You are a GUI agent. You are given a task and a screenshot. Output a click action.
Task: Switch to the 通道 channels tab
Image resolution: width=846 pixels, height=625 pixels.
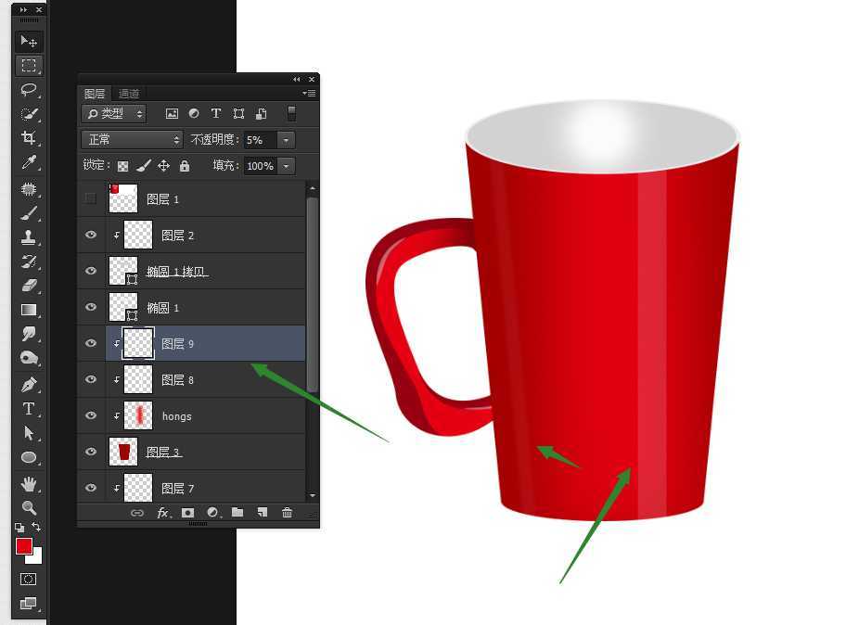(129, 94)
